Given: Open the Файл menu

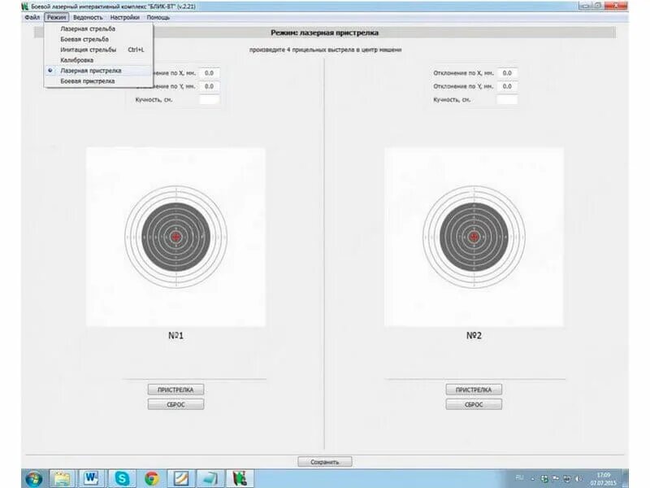Looking at the screenshot, I should pos(32,17).
